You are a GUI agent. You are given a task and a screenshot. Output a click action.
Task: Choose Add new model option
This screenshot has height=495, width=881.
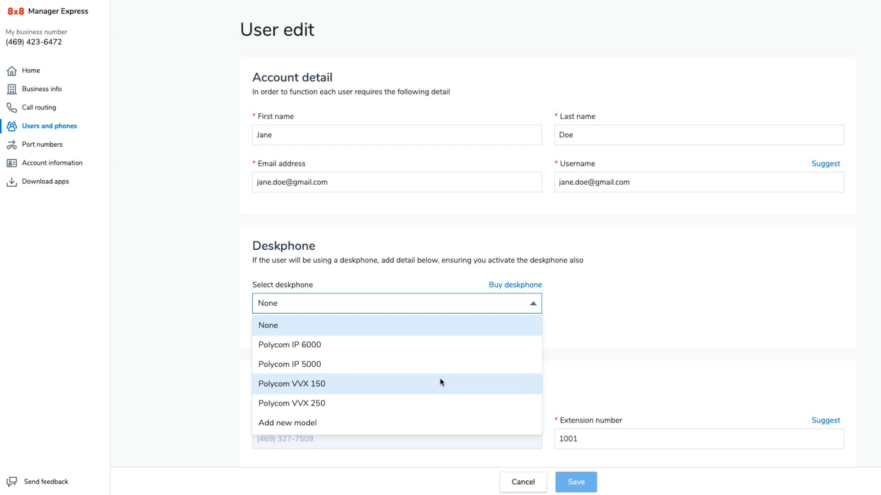click(397, 423)
